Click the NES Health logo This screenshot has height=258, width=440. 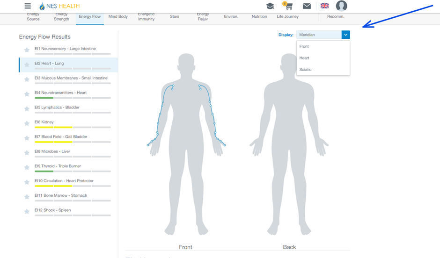point(59,6)
